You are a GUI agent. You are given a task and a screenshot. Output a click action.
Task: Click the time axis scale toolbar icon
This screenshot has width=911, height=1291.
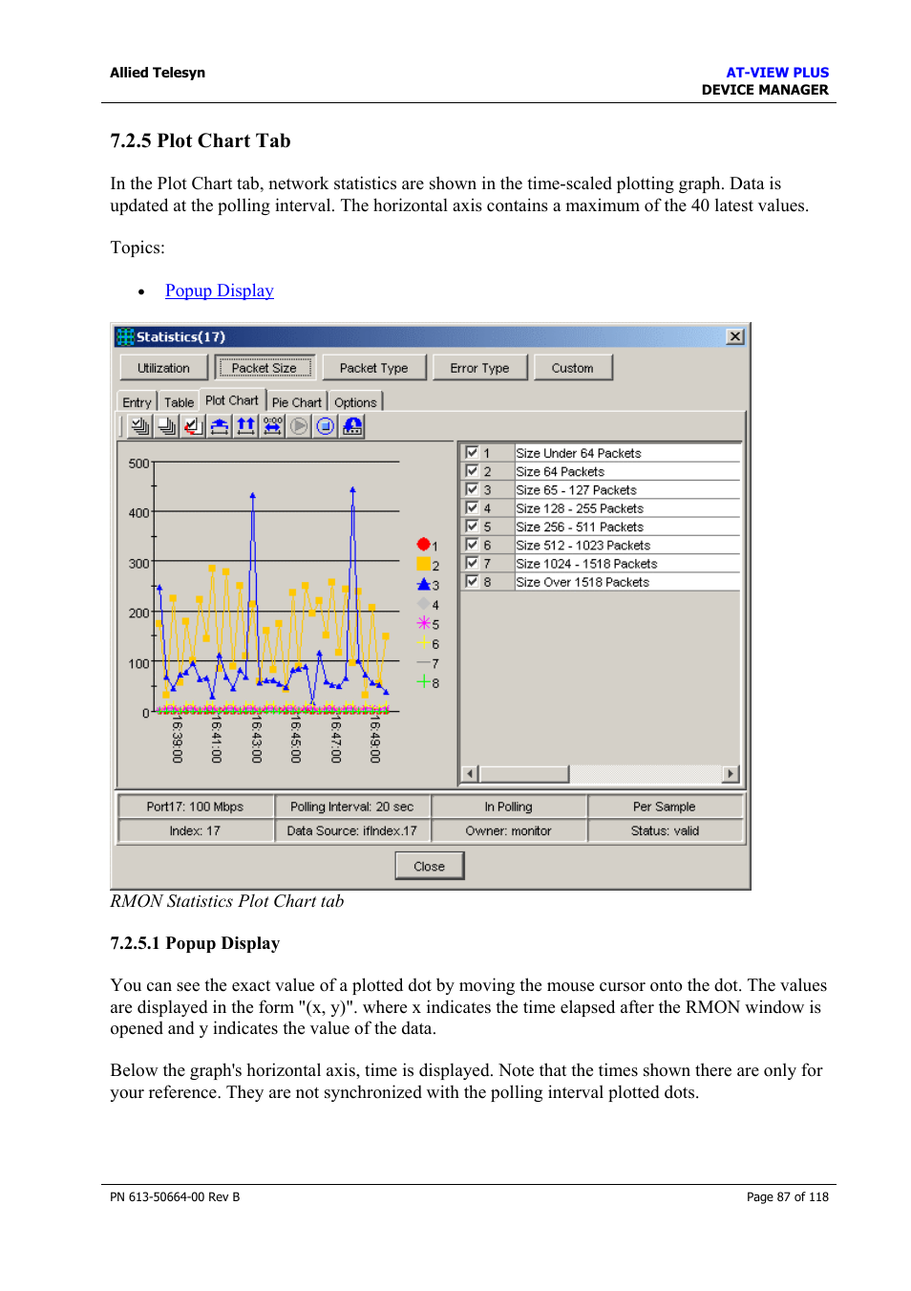pyautogui.click(x=273, y=426)
